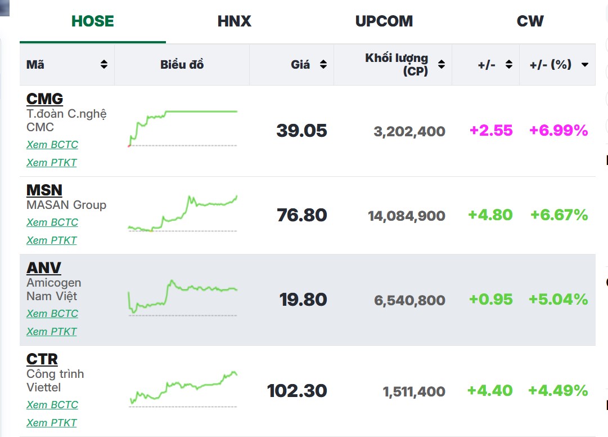The height and width of the screenshot is (437, 608).
Task: Open the CMG stock ticker link
Action: [44, 99]
